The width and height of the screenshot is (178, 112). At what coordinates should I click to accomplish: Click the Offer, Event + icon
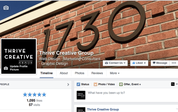click(x=121, y=84)
